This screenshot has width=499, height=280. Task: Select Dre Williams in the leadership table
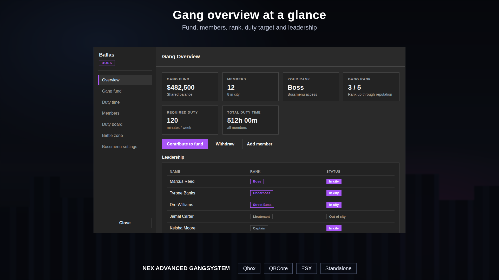[x=281, y=205]
